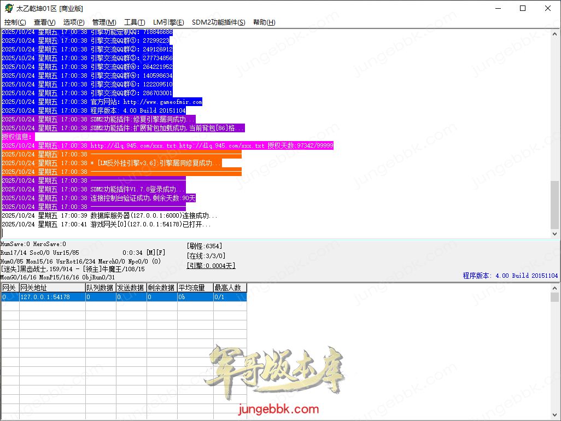Click the log panel scroll-down arrow
Image resolution: width=561 pixels, height=421 pixels.
[x=554, y=233]
